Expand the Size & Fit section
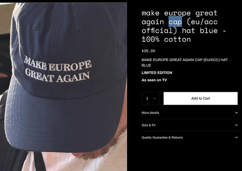Screen dimensions: 242x171 pos(190,125)
